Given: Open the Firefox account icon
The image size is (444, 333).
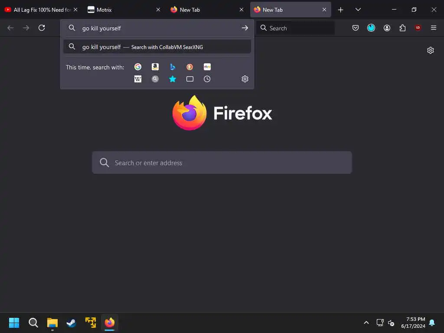Looking at the screenshot, I should click(387, 28).
